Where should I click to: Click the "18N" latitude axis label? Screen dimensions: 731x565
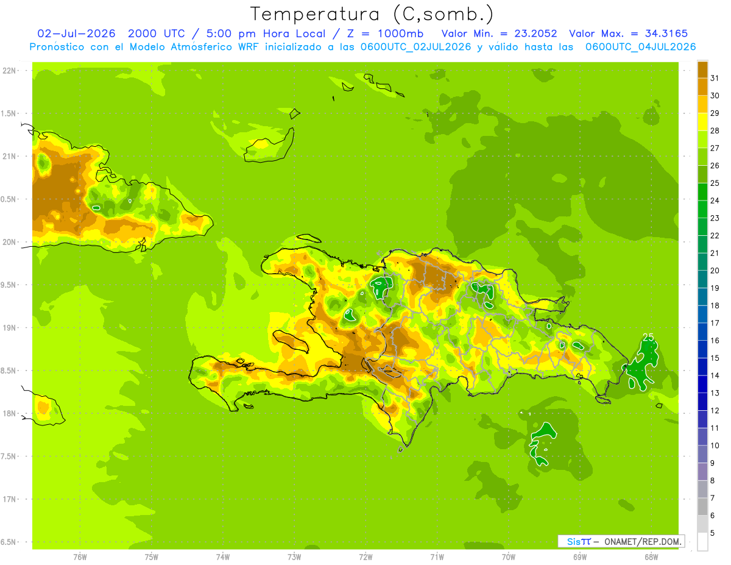[x=10, y=413]
